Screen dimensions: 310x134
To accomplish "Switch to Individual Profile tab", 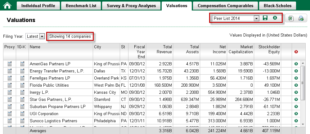I will coord(38,6).
